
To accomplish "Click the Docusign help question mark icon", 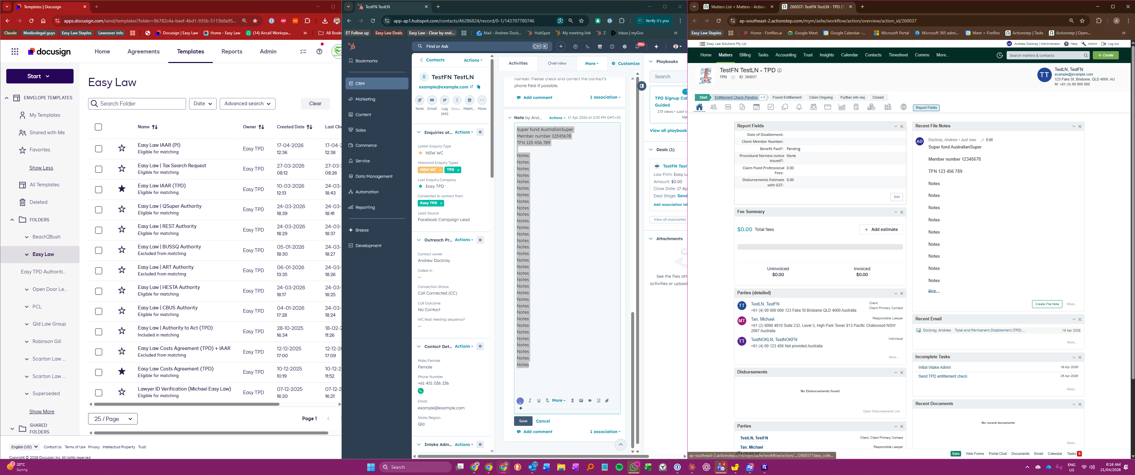I will [x=319, y=51].
